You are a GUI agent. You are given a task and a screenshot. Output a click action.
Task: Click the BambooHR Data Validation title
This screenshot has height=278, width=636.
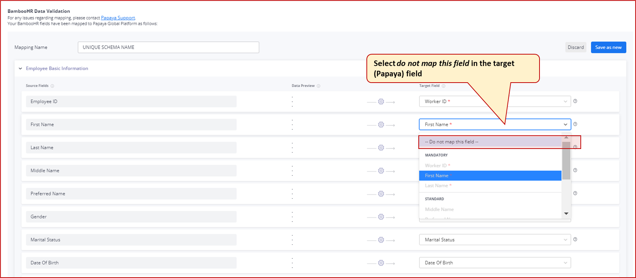tap(39, 11)
